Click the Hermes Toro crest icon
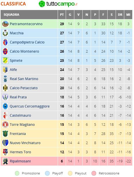Viewport: 134px width, 177px height. (5, 152)
